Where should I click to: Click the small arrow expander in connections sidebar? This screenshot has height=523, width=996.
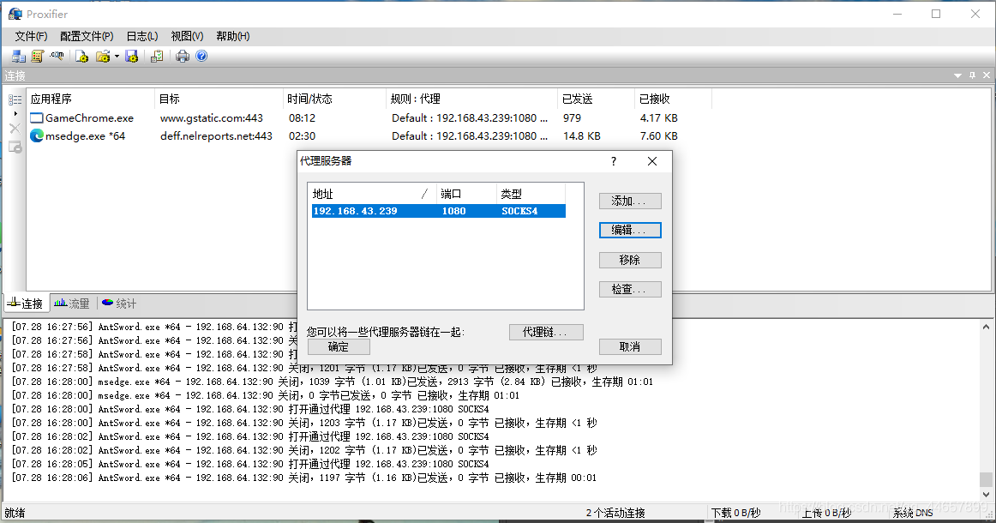(15, 114)
